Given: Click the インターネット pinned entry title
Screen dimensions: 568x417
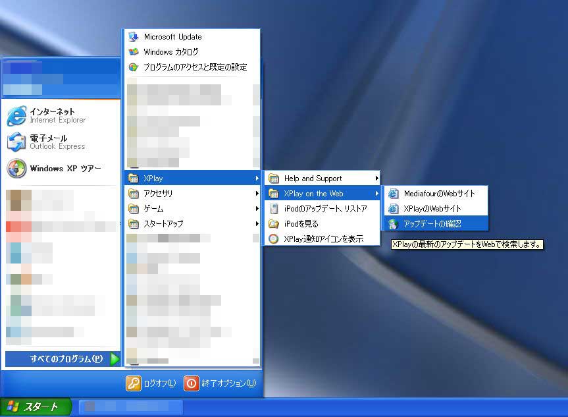Looking at the screenshot, I should point(52,111).
